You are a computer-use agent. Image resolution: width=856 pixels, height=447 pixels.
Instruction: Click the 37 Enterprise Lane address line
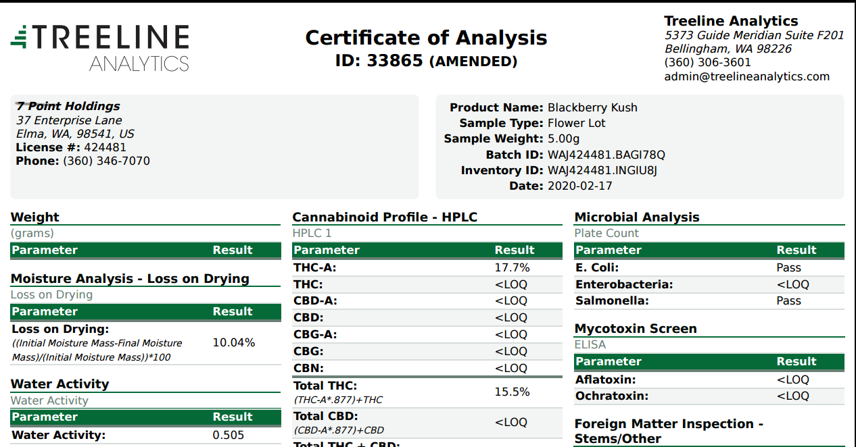coord(69,120)
